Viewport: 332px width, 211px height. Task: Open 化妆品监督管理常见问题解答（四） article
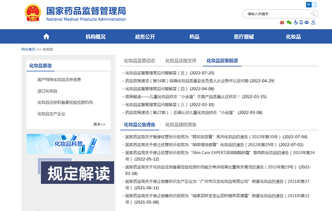pyautogui.click(x=170, y=89)
